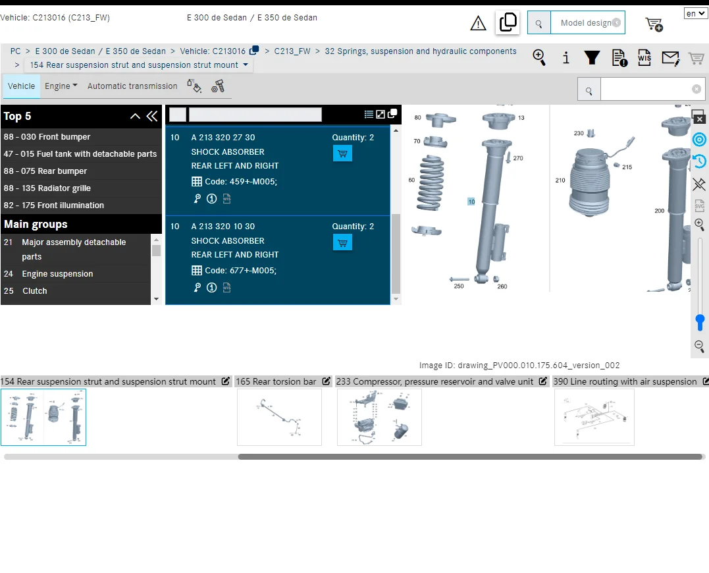Viewport: 709px width, 573px height.
Task: Click WIS icon under part A 213 320 10 30
Action: [x=227, y=288]
